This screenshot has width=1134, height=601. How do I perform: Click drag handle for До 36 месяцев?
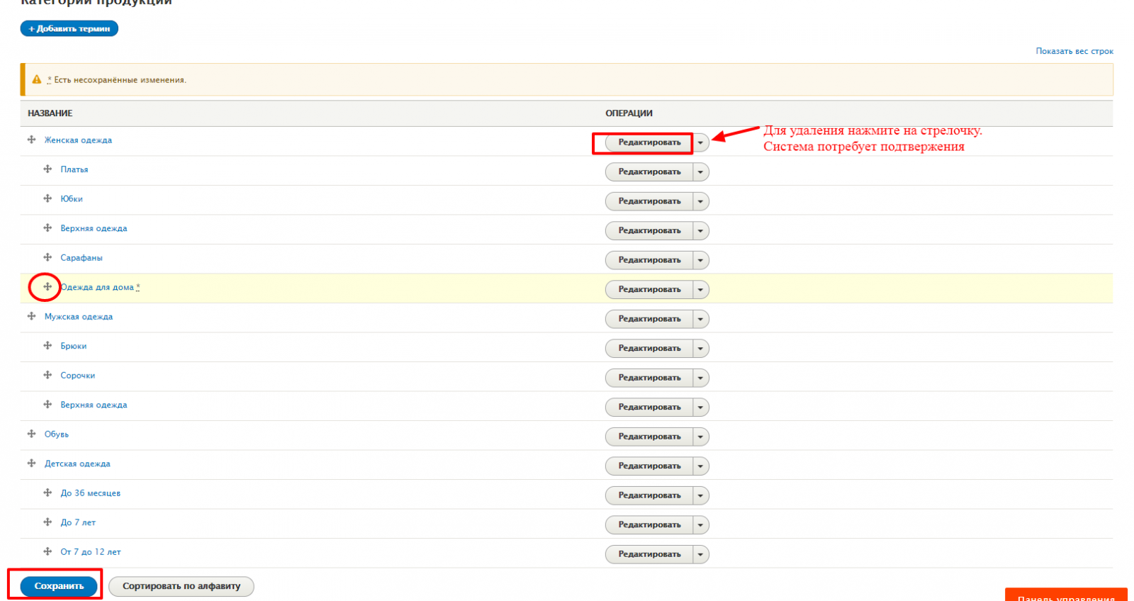[47, 493]
